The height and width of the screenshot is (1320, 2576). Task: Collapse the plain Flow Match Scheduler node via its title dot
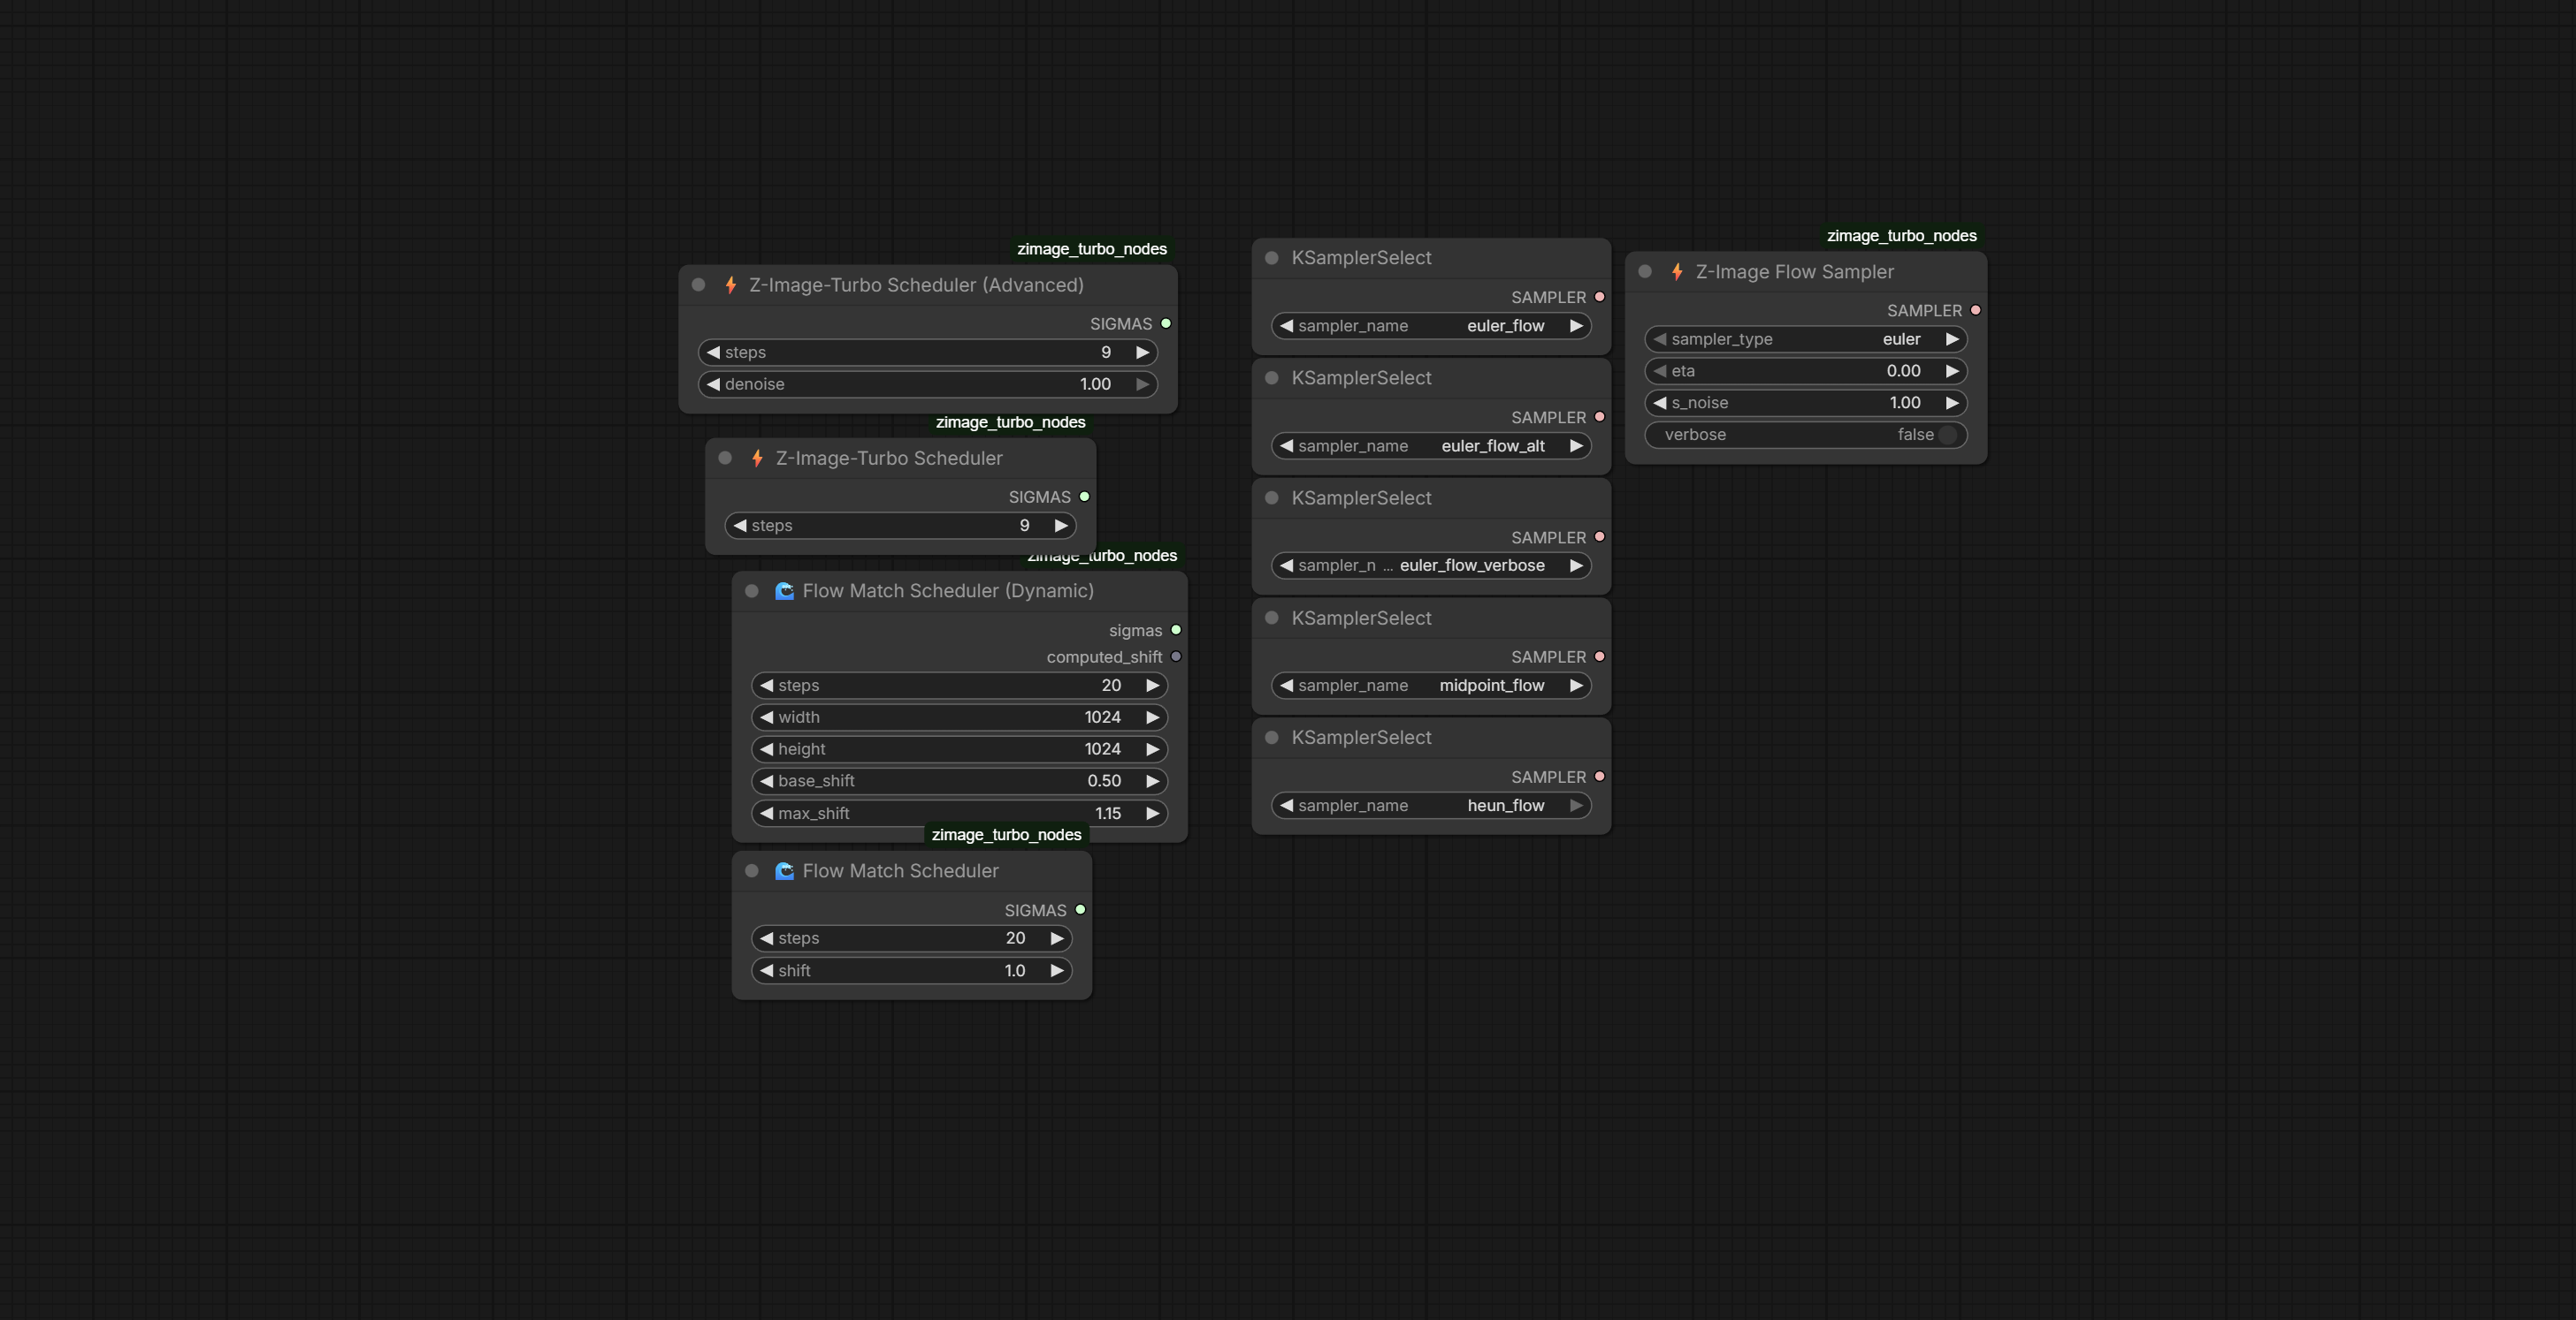752,871
